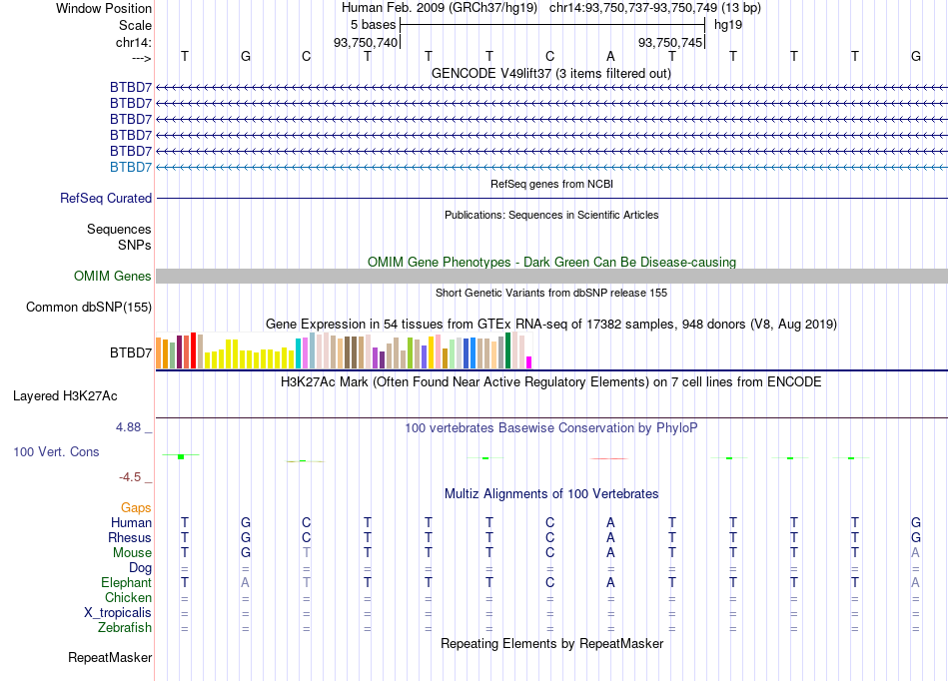This screenshot has height=681, width=949.
Task: Click the 'Common dbSNP(155)' track label
Action: click(89, 308)
